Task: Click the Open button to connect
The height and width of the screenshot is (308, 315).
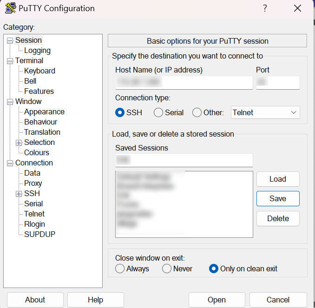Action: tap(217, 300)
